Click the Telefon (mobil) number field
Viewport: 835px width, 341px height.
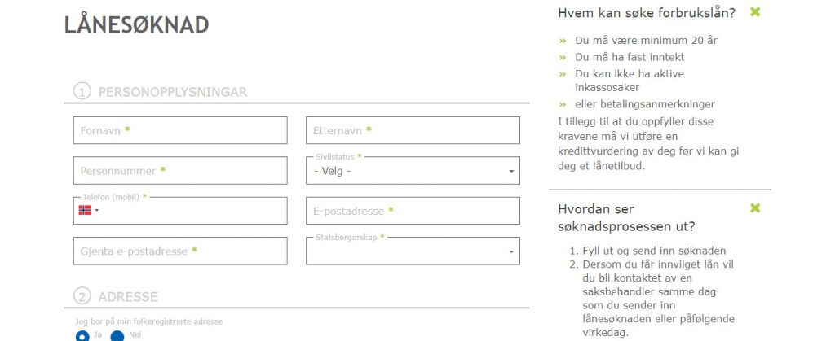coord(192,211)
